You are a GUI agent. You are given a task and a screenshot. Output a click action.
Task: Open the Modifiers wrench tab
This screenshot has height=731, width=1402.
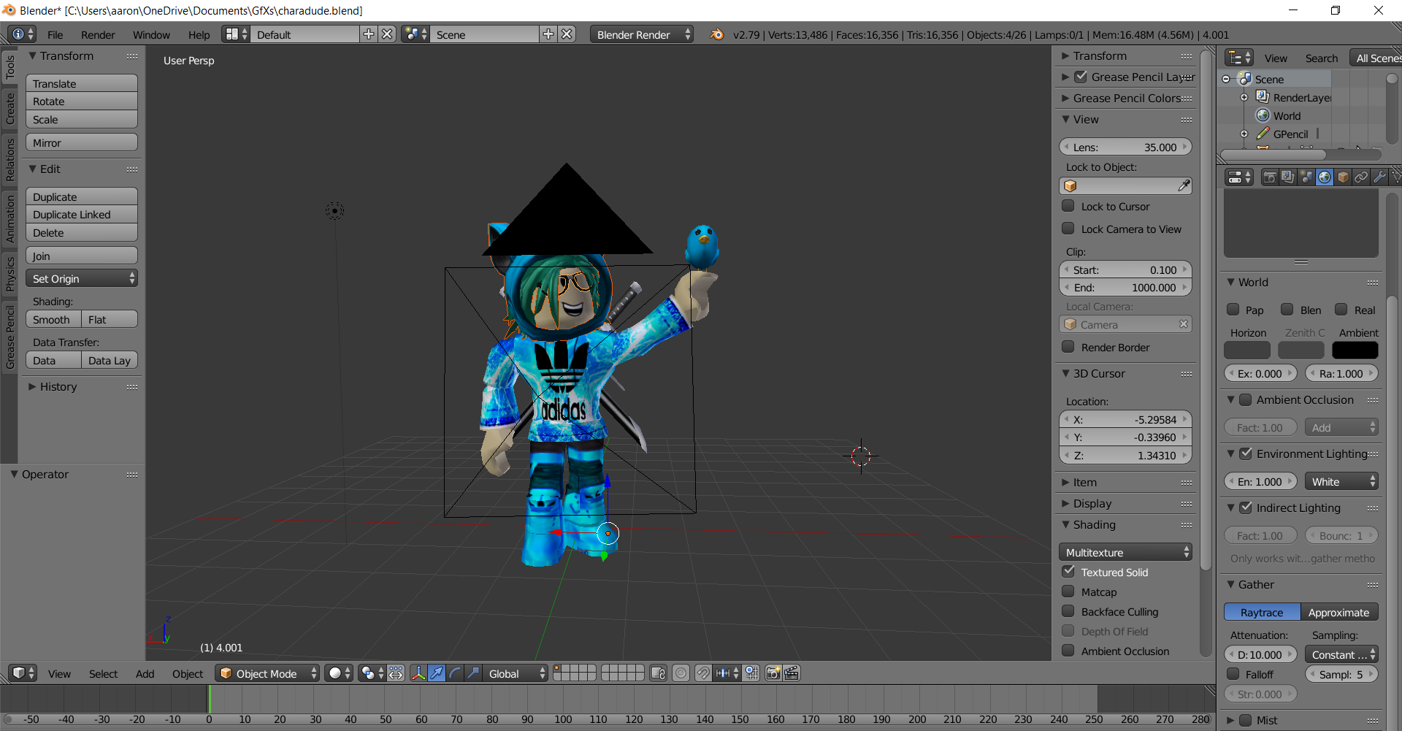coord(1379,177)
